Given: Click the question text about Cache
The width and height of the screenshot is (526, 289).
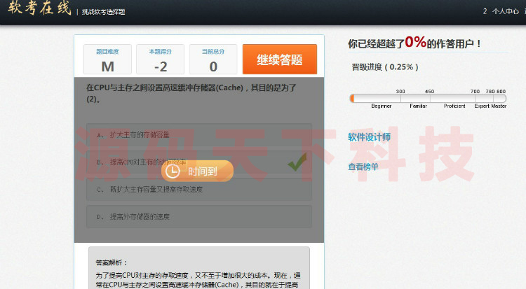Looking at the screenshot, I should pos(191,93).
